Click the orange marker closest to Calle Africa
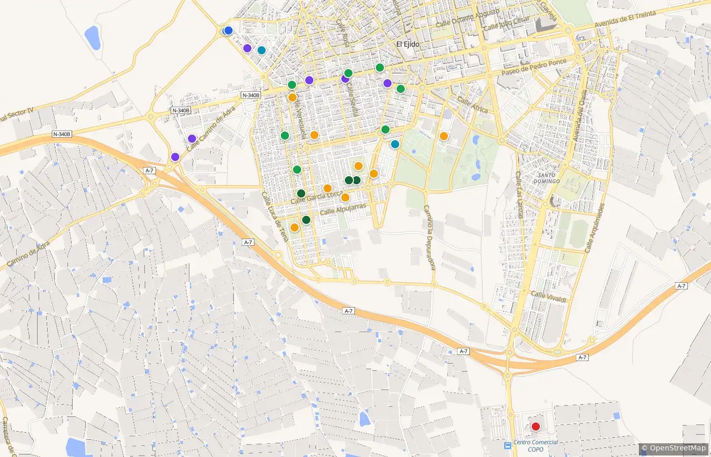The image size is (711, 457). tap(444, 136)
